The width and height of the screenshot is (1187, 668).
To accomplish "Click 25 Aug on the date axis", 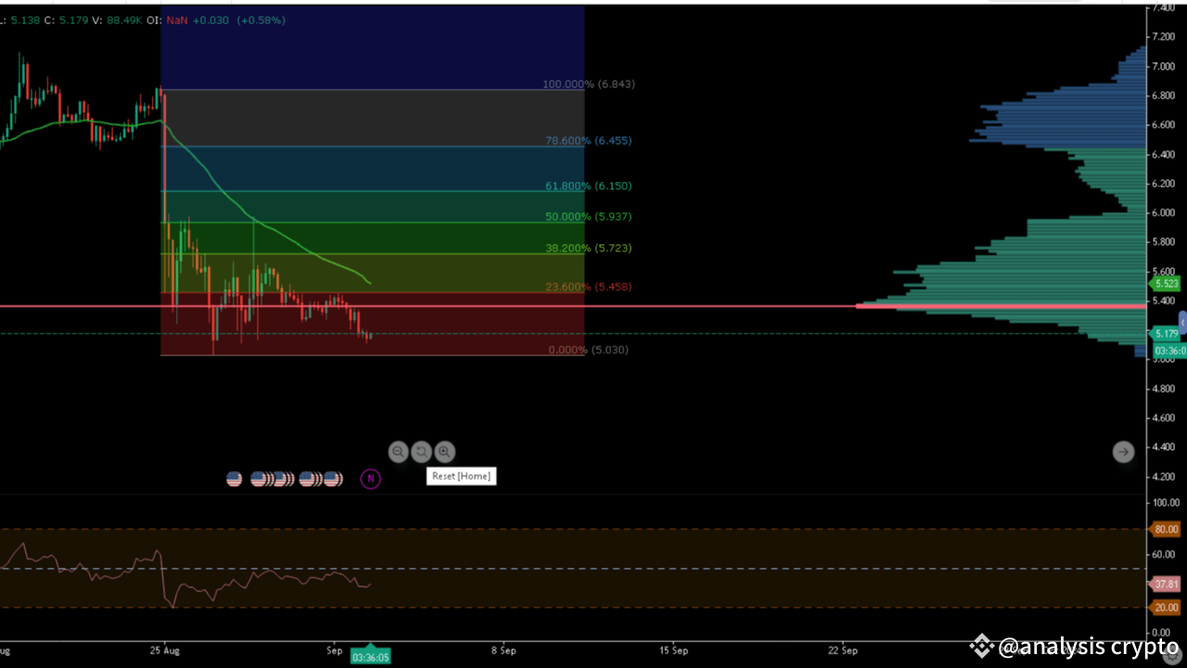I will [164, 650].
